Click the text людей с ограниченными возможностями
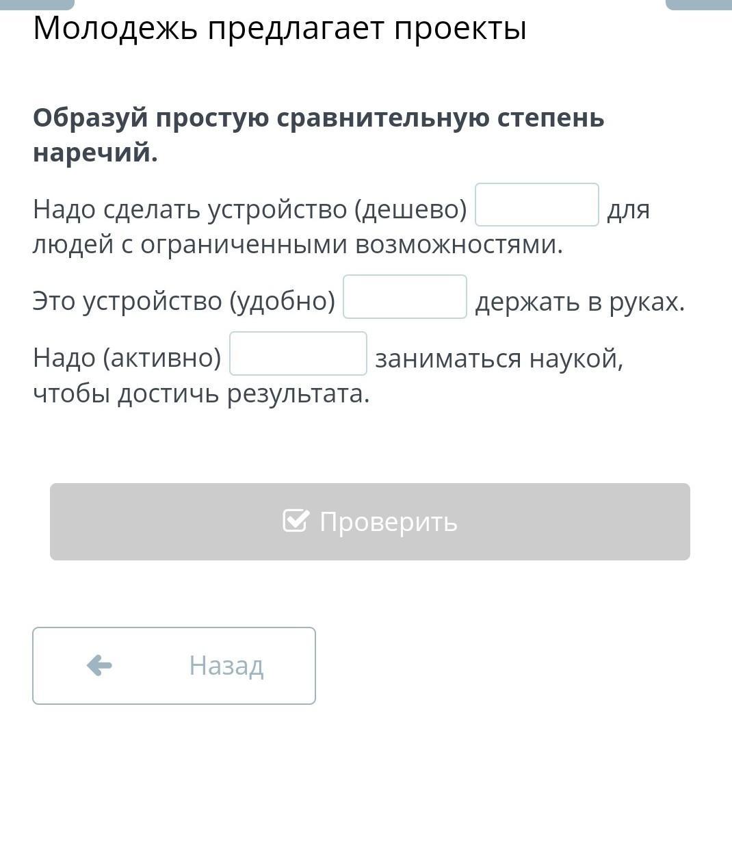The width and height of the screenshot is (732, 841). 298,244
